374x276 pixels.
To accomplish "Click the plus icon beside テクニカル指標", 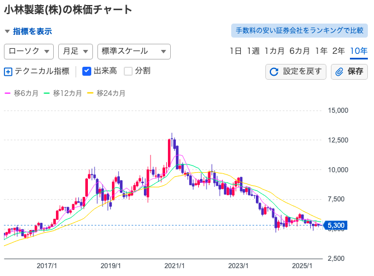I will [x=8, y=71].
